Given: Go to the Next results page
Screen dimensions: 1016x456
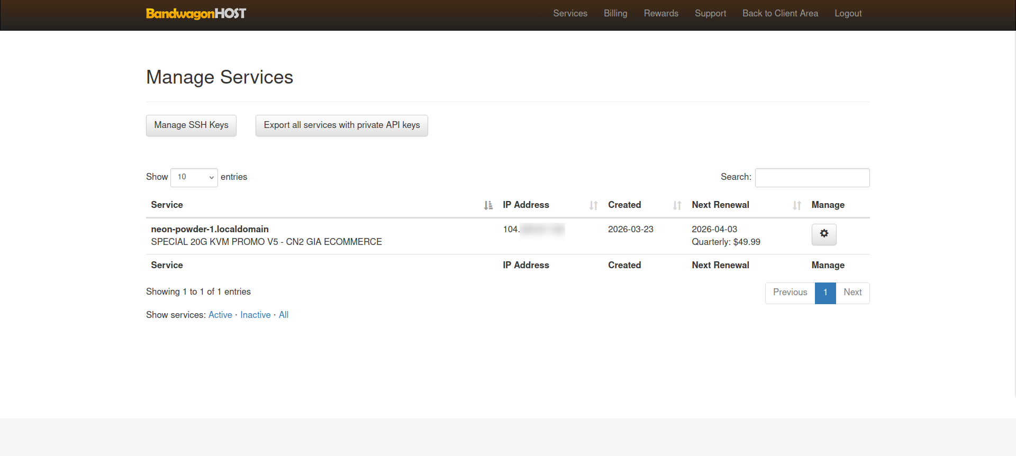Looking at the screenshot, I should point(852,293).
